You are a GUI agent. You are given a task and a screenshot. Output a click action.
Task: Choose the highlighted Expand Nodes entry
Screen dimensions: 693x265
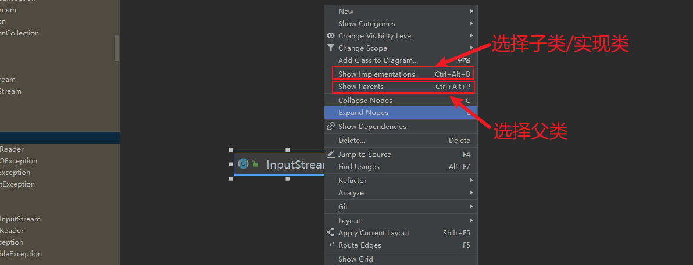tap(363, 113)
